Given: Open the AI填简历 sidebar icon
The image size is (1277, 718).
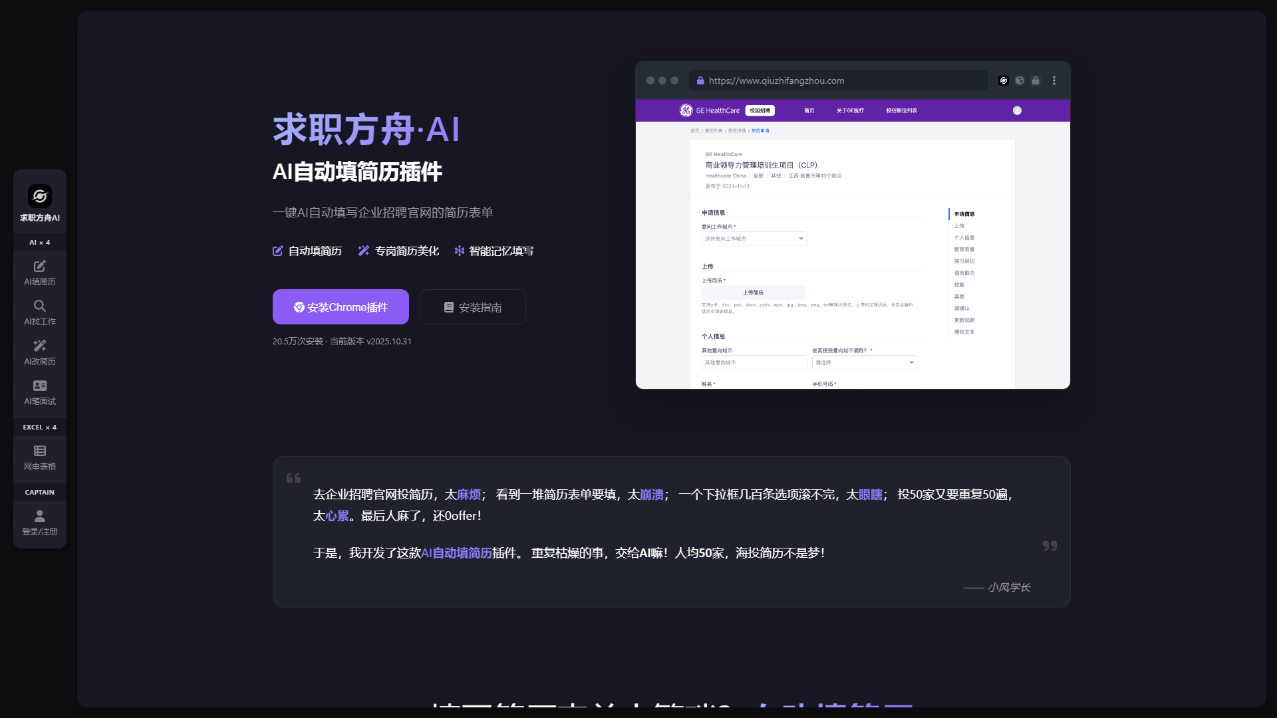Looking at the screenshot, I should click(40, 267).
